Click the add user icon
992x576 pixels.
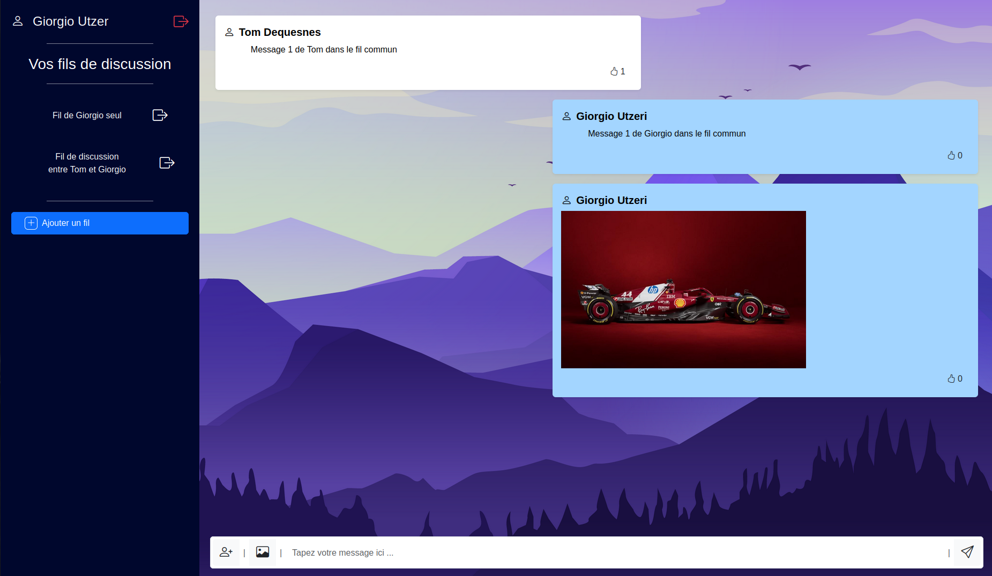tap(226, 552)
